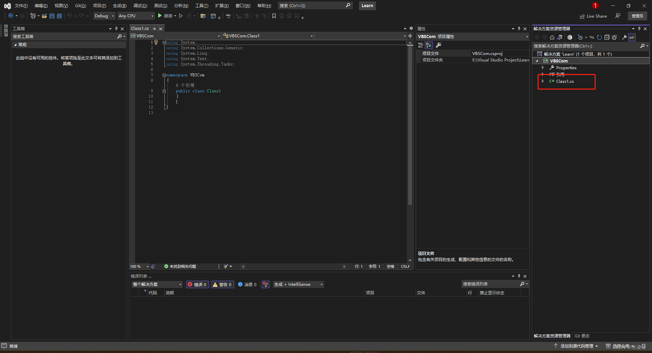
Task: Click the Learn button
Action: tap(367, 5)
